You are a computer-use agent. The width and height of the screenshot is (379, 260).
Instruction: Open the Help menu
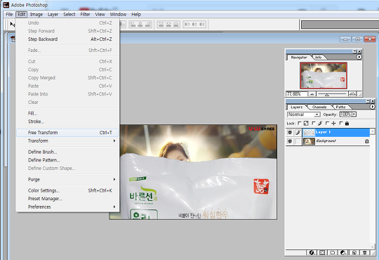click(136, 15)
